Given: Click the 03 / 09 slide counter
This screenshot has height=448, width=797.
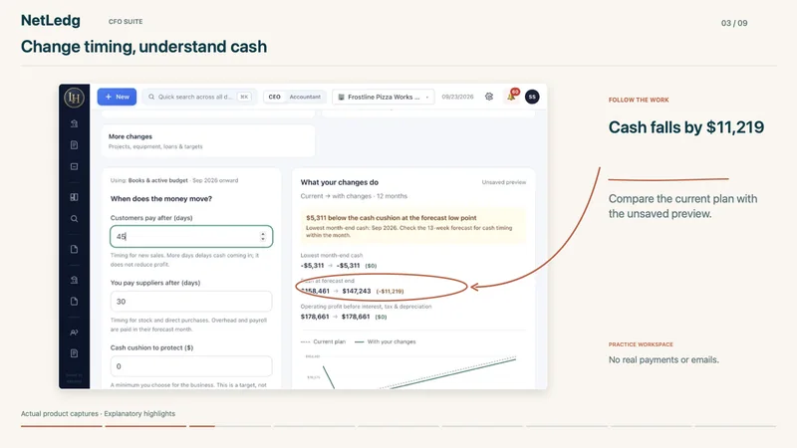Looking at the screenshot, I should coord(734,23).
